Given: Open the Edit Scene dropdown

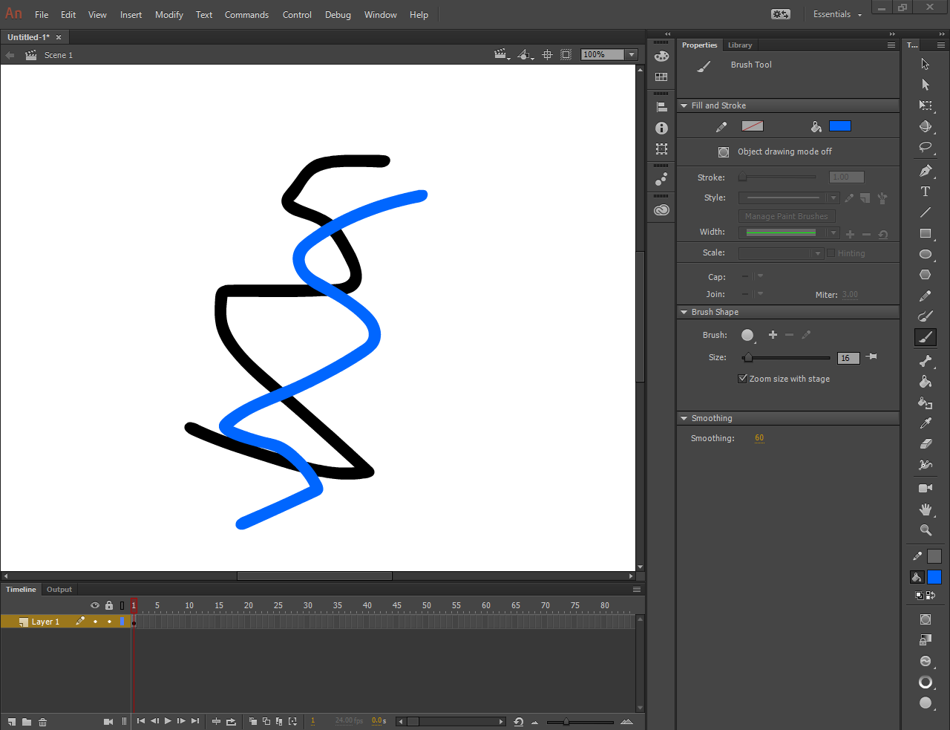Looking at the screenshot, I should pos(502,54).
